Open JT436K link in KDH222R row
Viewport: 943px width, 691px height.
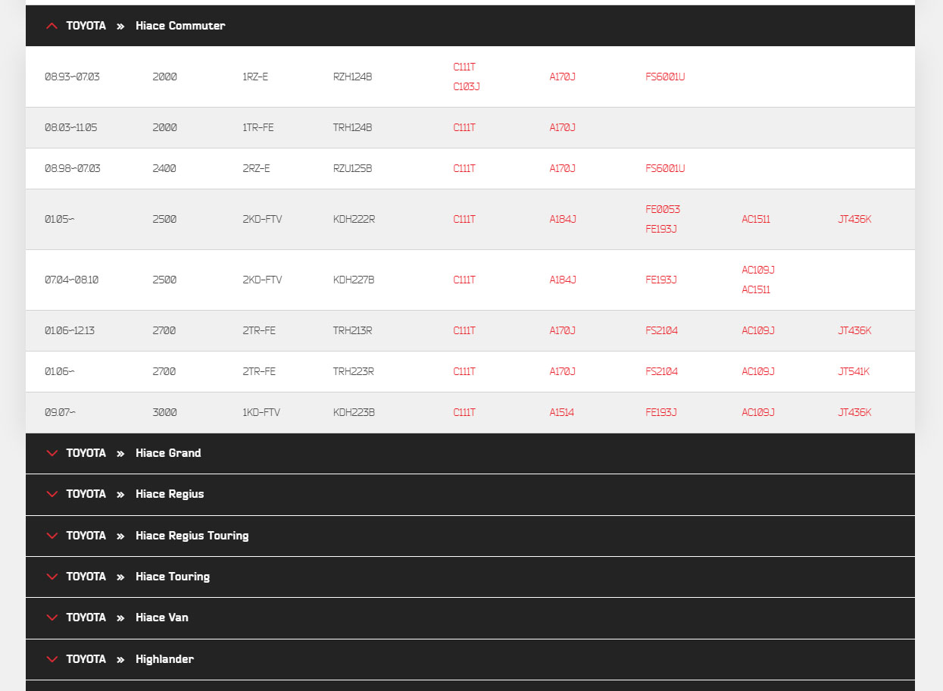854,219
